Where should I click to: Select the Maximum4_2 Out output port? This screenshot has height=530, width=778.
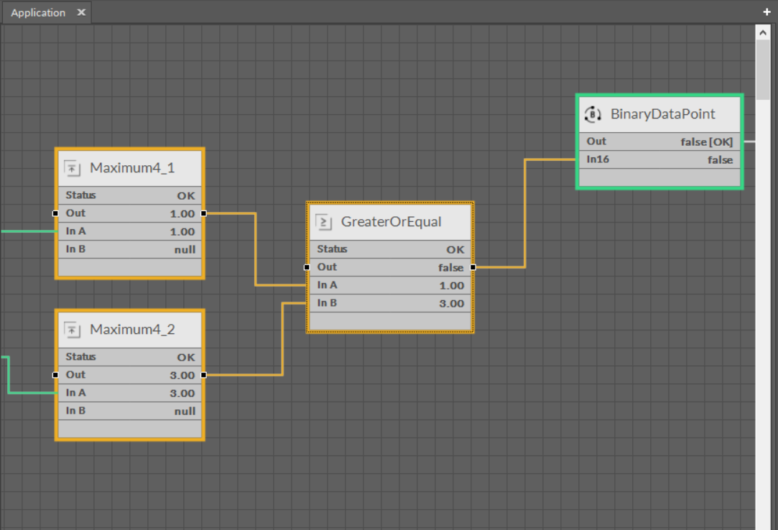pyautogui.click(x=204, y=375)
